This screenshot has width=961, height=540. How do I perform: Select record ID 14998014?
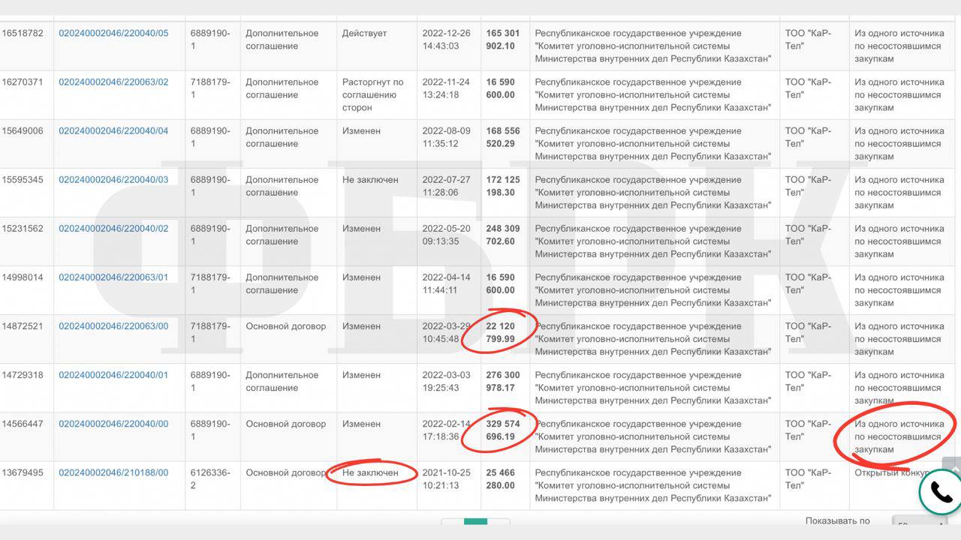(23, 277)
